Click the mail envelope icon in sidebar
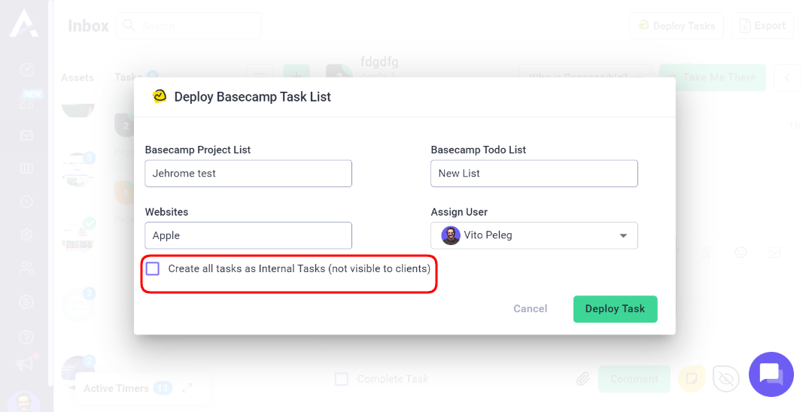Screen dimensions: 809x412 (x=26, y=135)
